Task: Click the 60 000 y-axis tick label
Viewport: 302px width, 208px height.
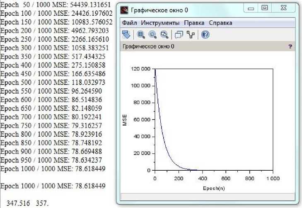Action: click(142, 120)
